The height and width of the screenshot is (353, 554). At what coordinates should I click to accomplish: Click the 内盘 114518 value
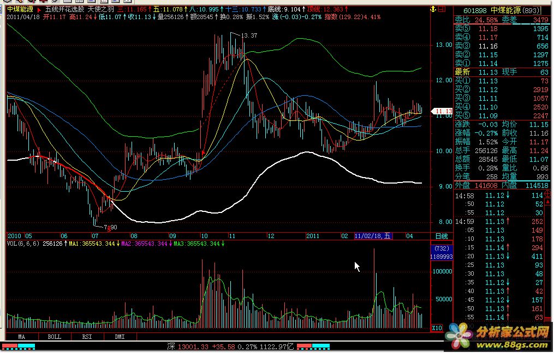[537, 186]
